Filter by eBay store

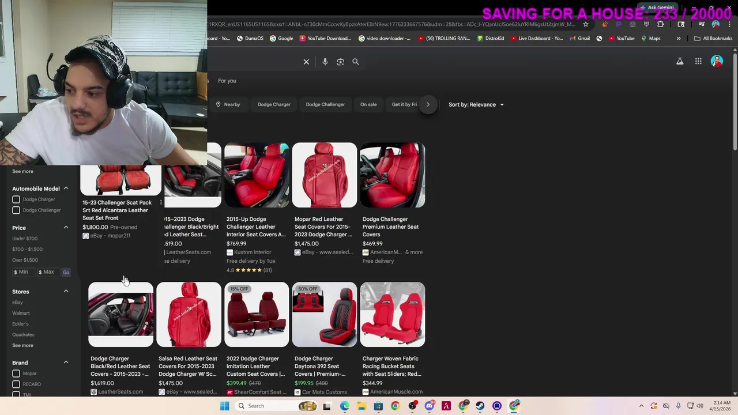coord(17,303)
